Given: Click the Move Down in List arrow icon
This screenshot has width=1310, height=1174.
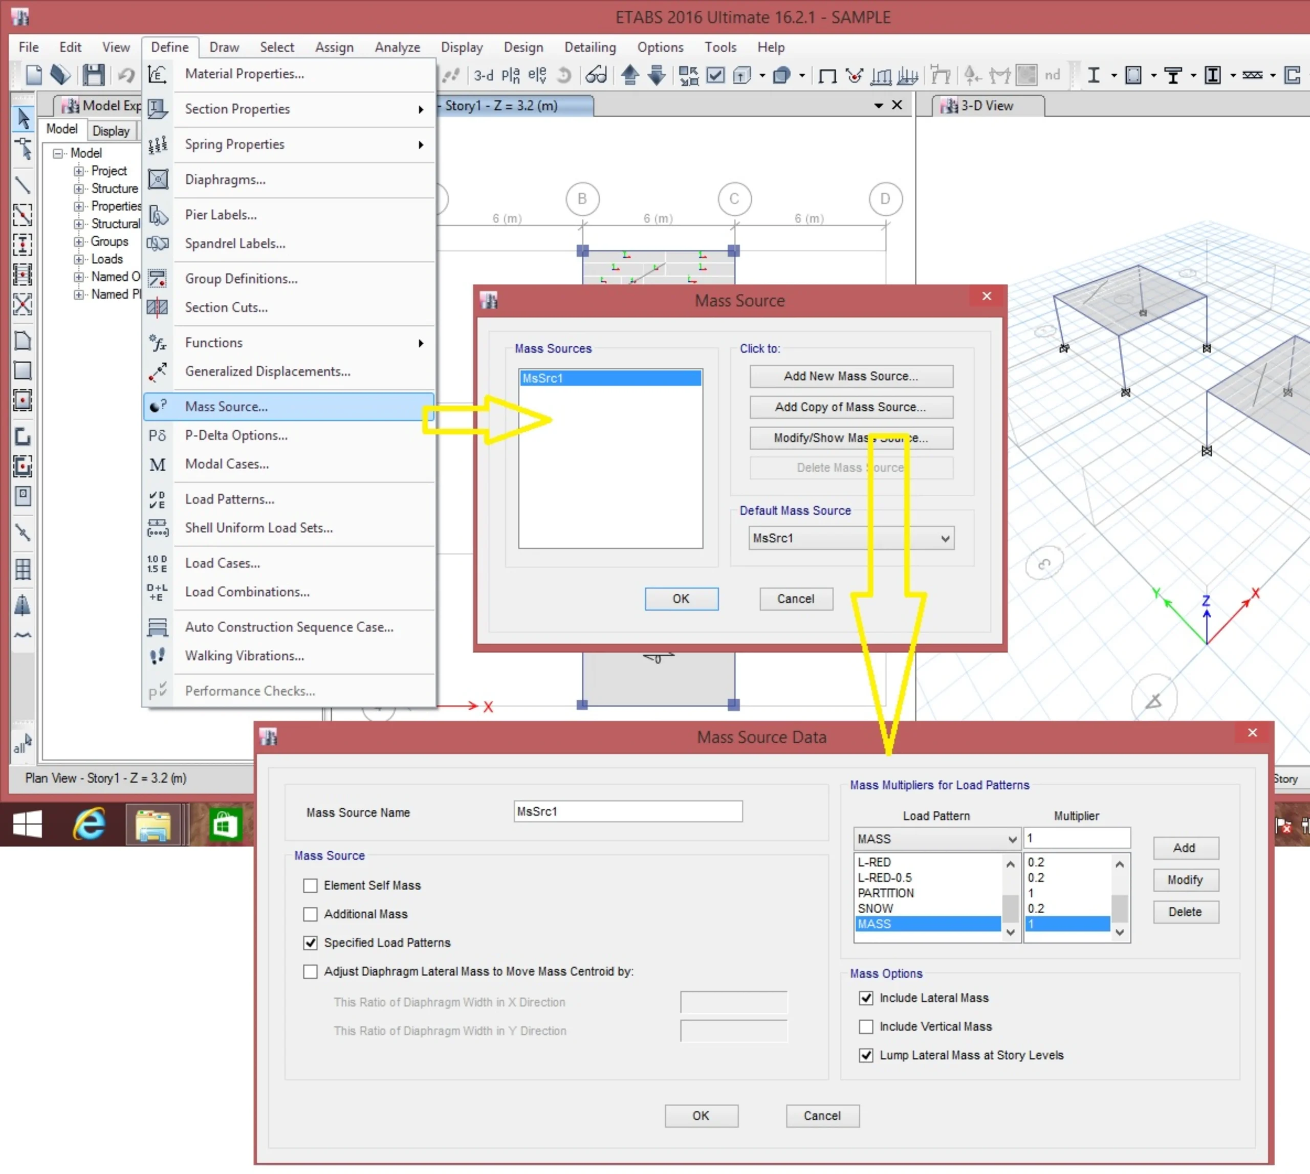Looking at the screenshot, I should 657,75.
